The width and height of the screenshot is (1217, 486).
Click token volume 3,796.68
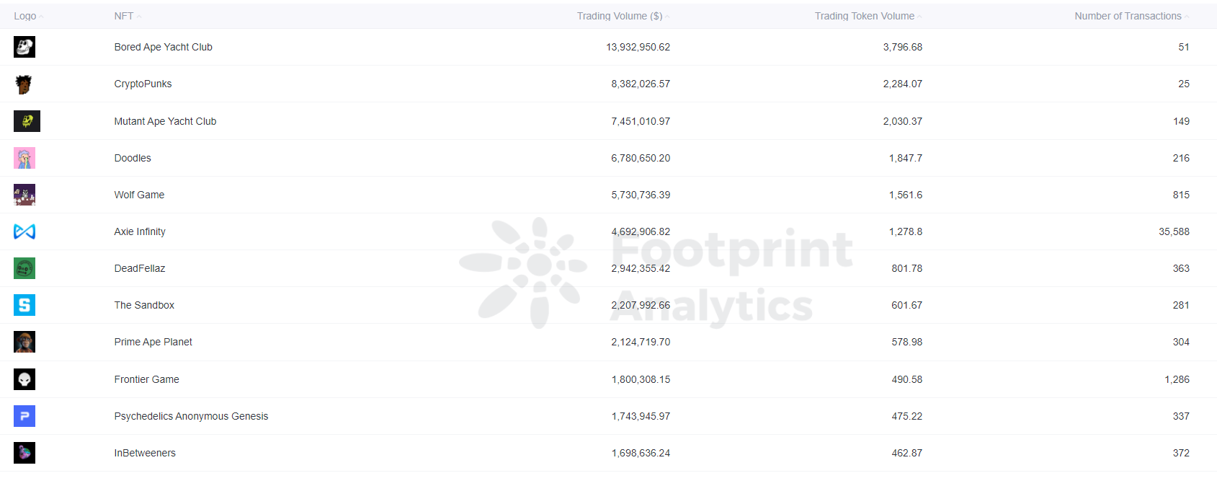[903, 47]
